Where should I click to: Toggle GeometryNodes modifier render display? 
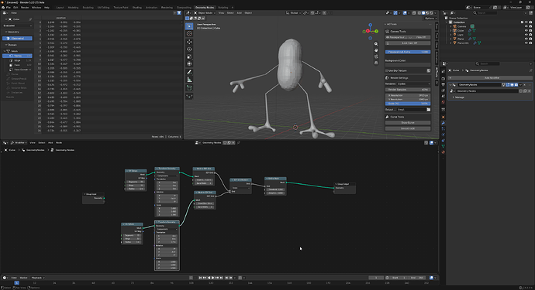pyautogui.click(x=516, y=85)
